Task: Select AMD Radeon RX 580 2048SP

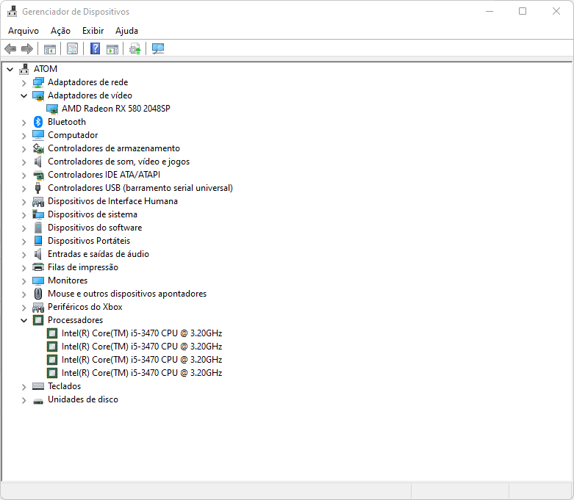Action: [x=115, y=109]
